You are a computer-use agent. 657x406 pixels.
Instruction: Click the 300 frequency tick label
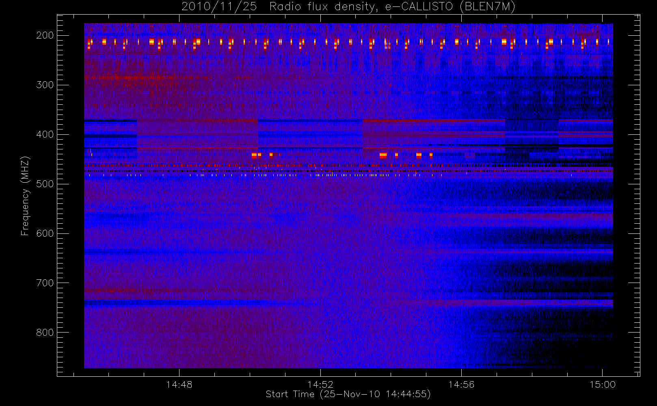(45, 85)
